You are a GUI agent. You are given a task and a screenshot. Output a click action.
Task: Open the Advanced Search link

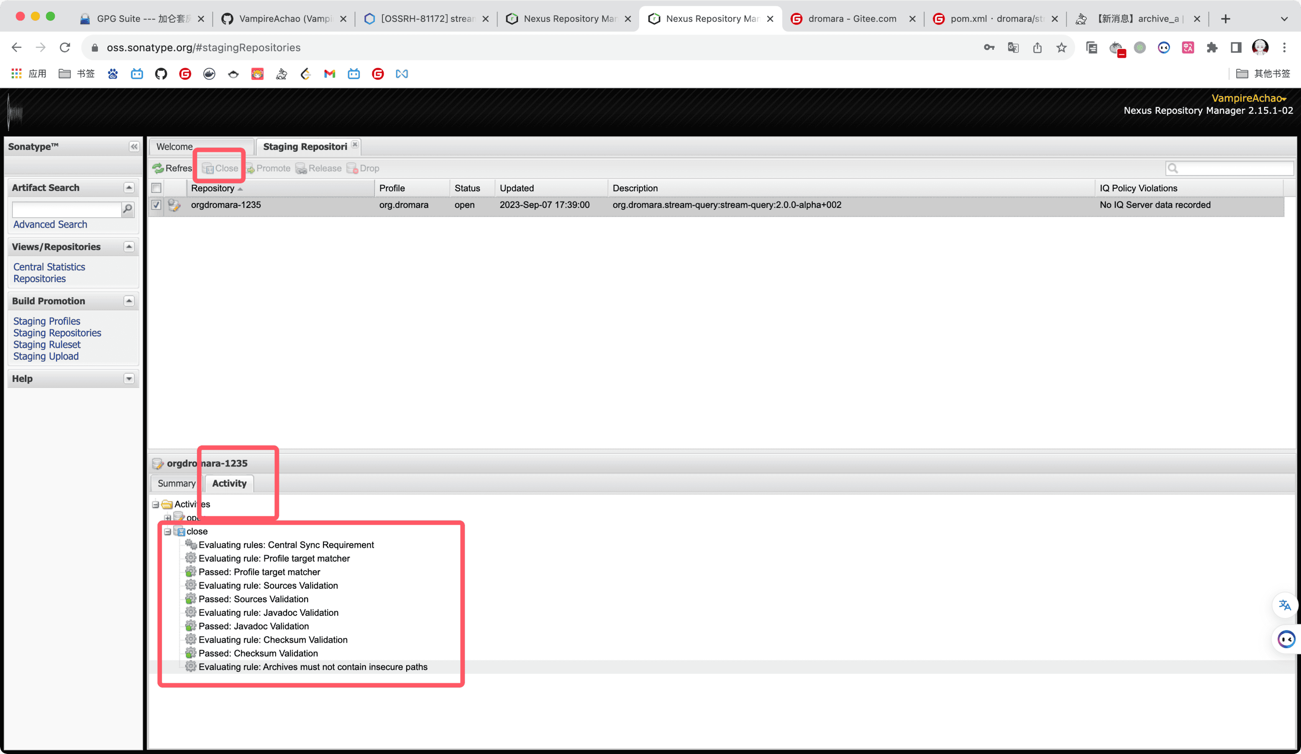pyautogui.click(x=50, y=225)
